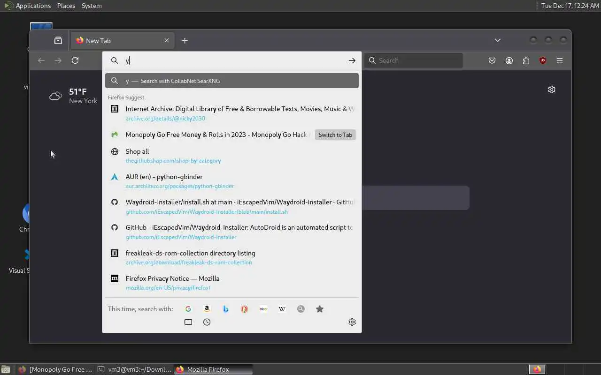Switch to Monopoly Go Free taskbar window
This screenshot has width=601, height=375.
pos(55,369)
